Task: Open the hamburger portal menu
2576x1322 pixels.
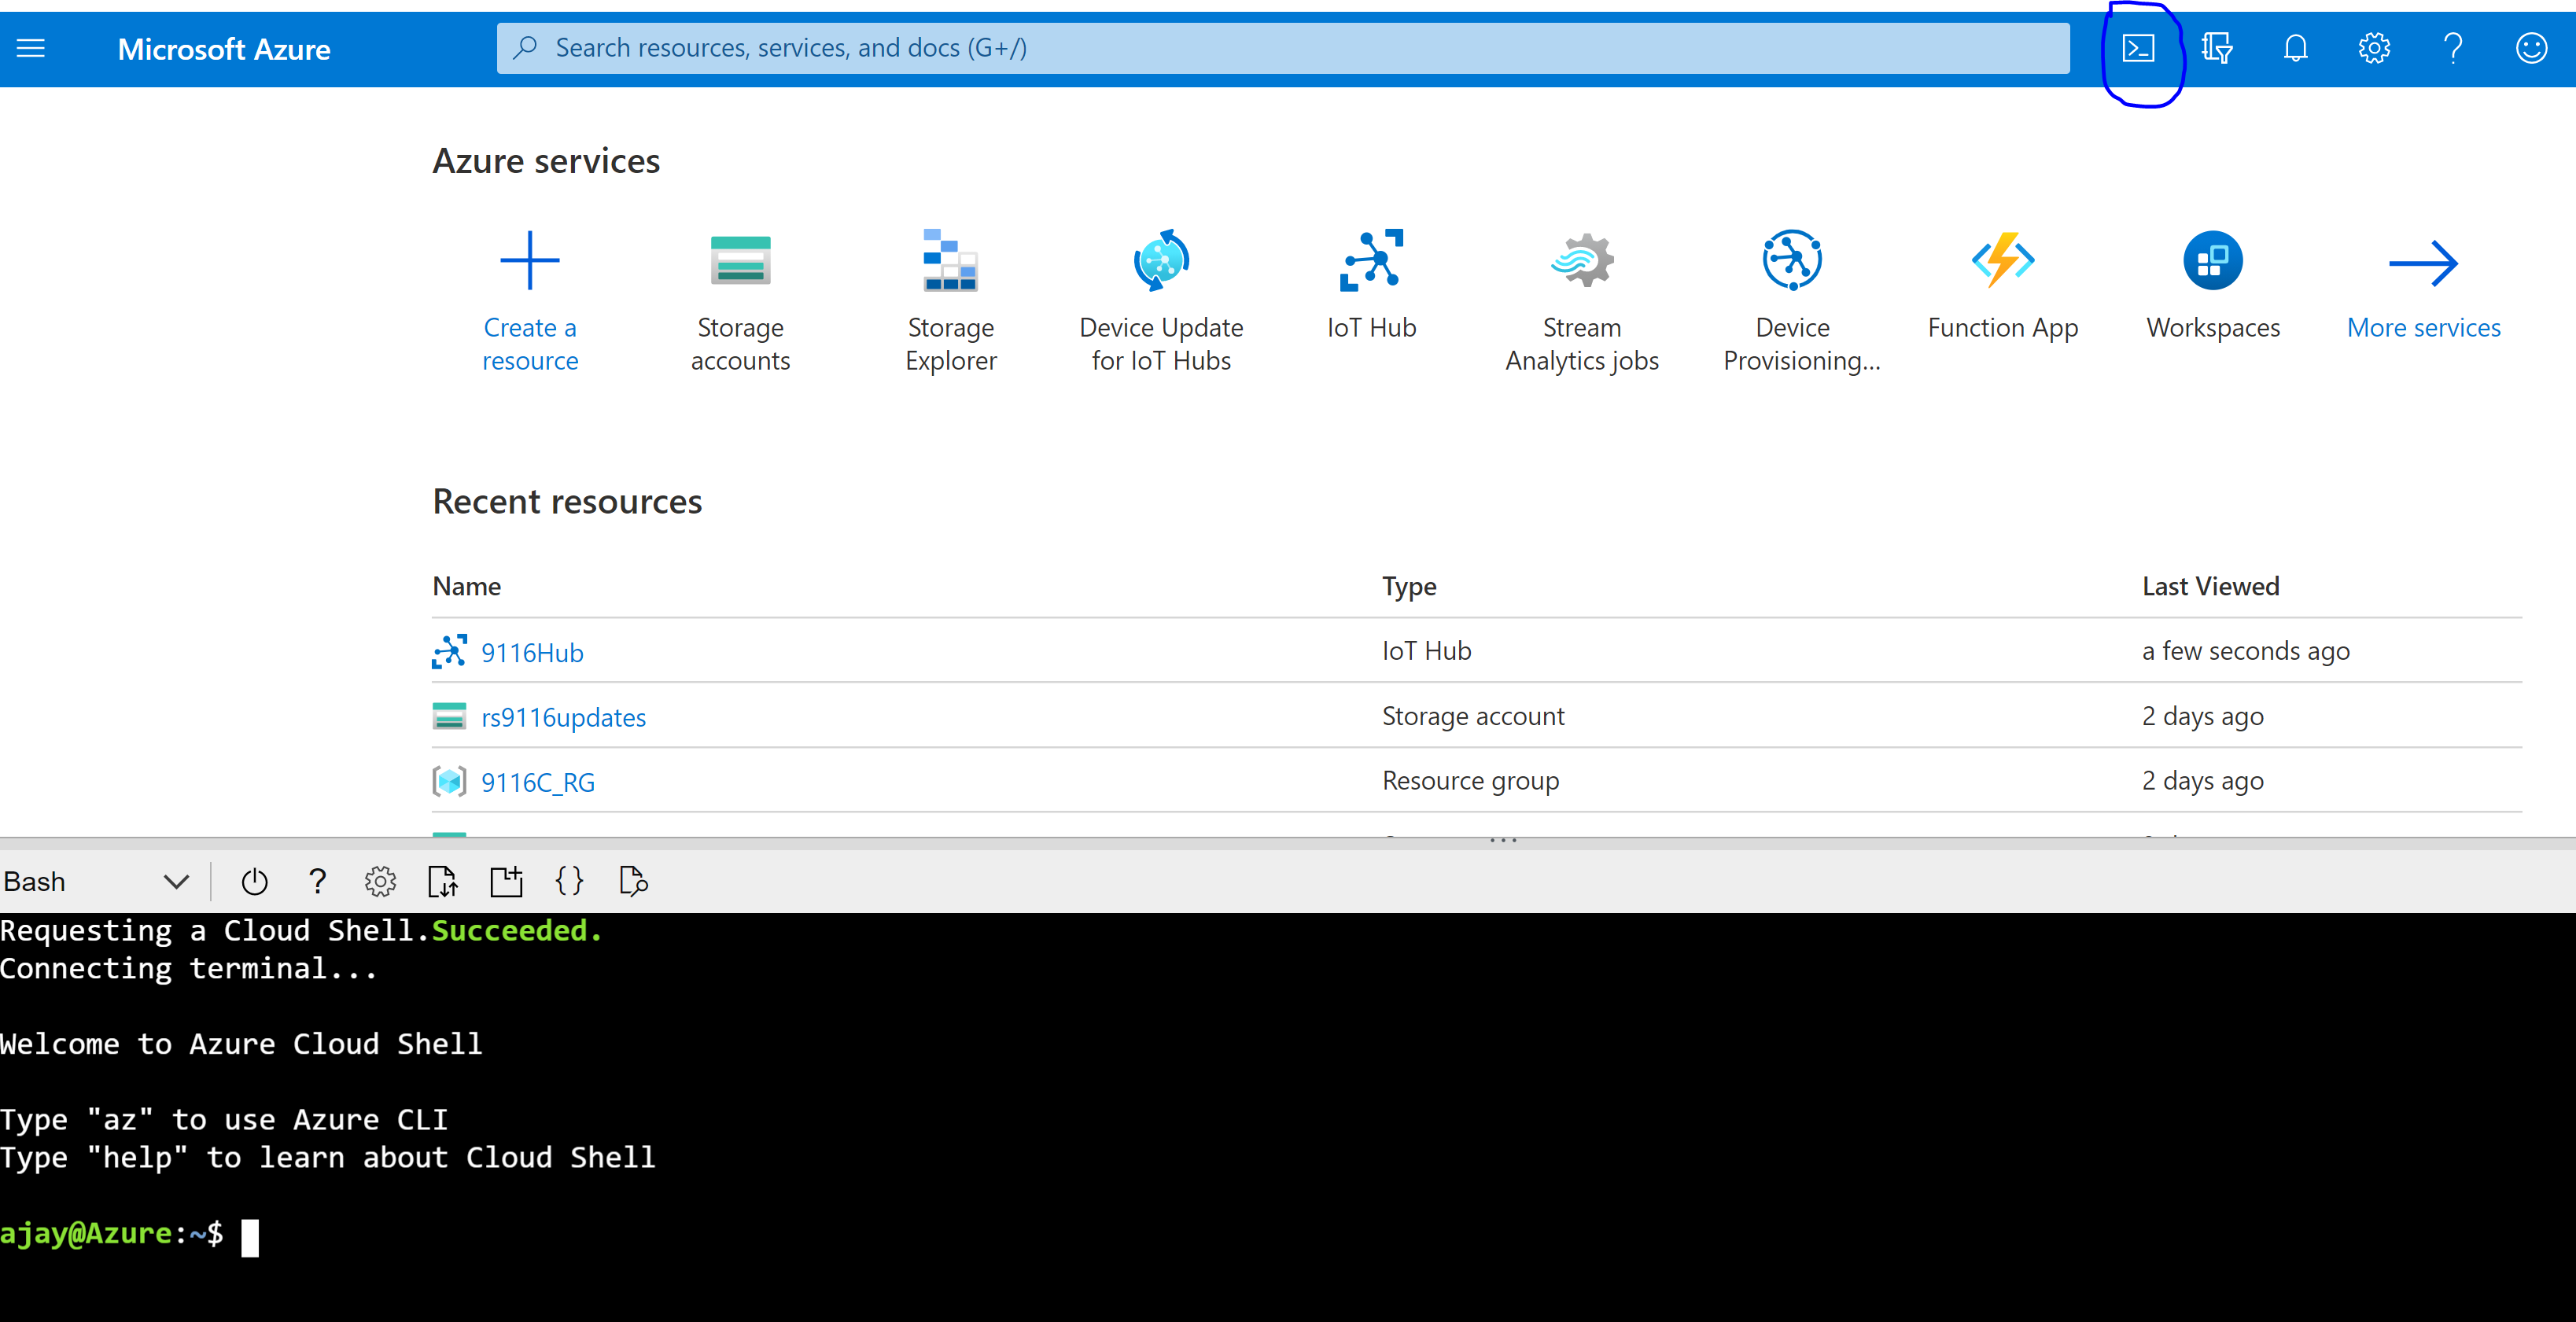Action: pyautogui.click(x=31, y=48)
